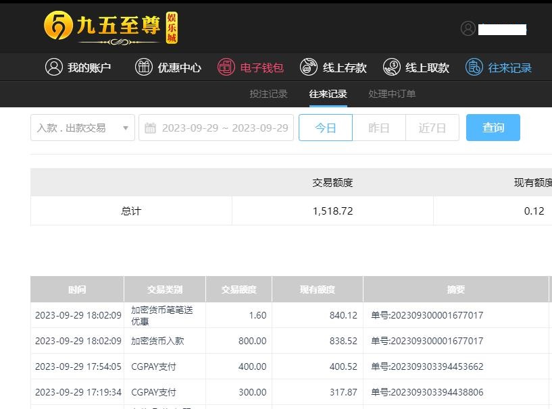The image size is (552, 409).
Task: Open the 往来记录 sub-tab
Action: coord(328,94)
